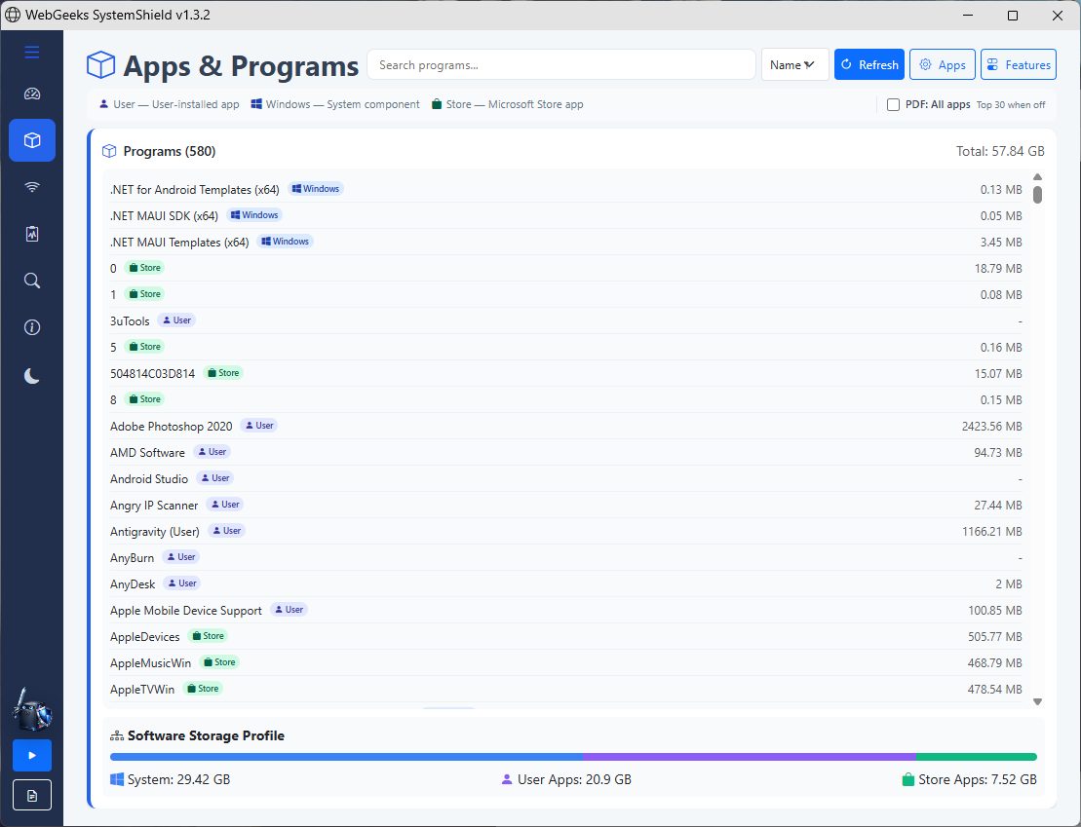
Task: Select the Android Studio program name
Action: [149, 479]
